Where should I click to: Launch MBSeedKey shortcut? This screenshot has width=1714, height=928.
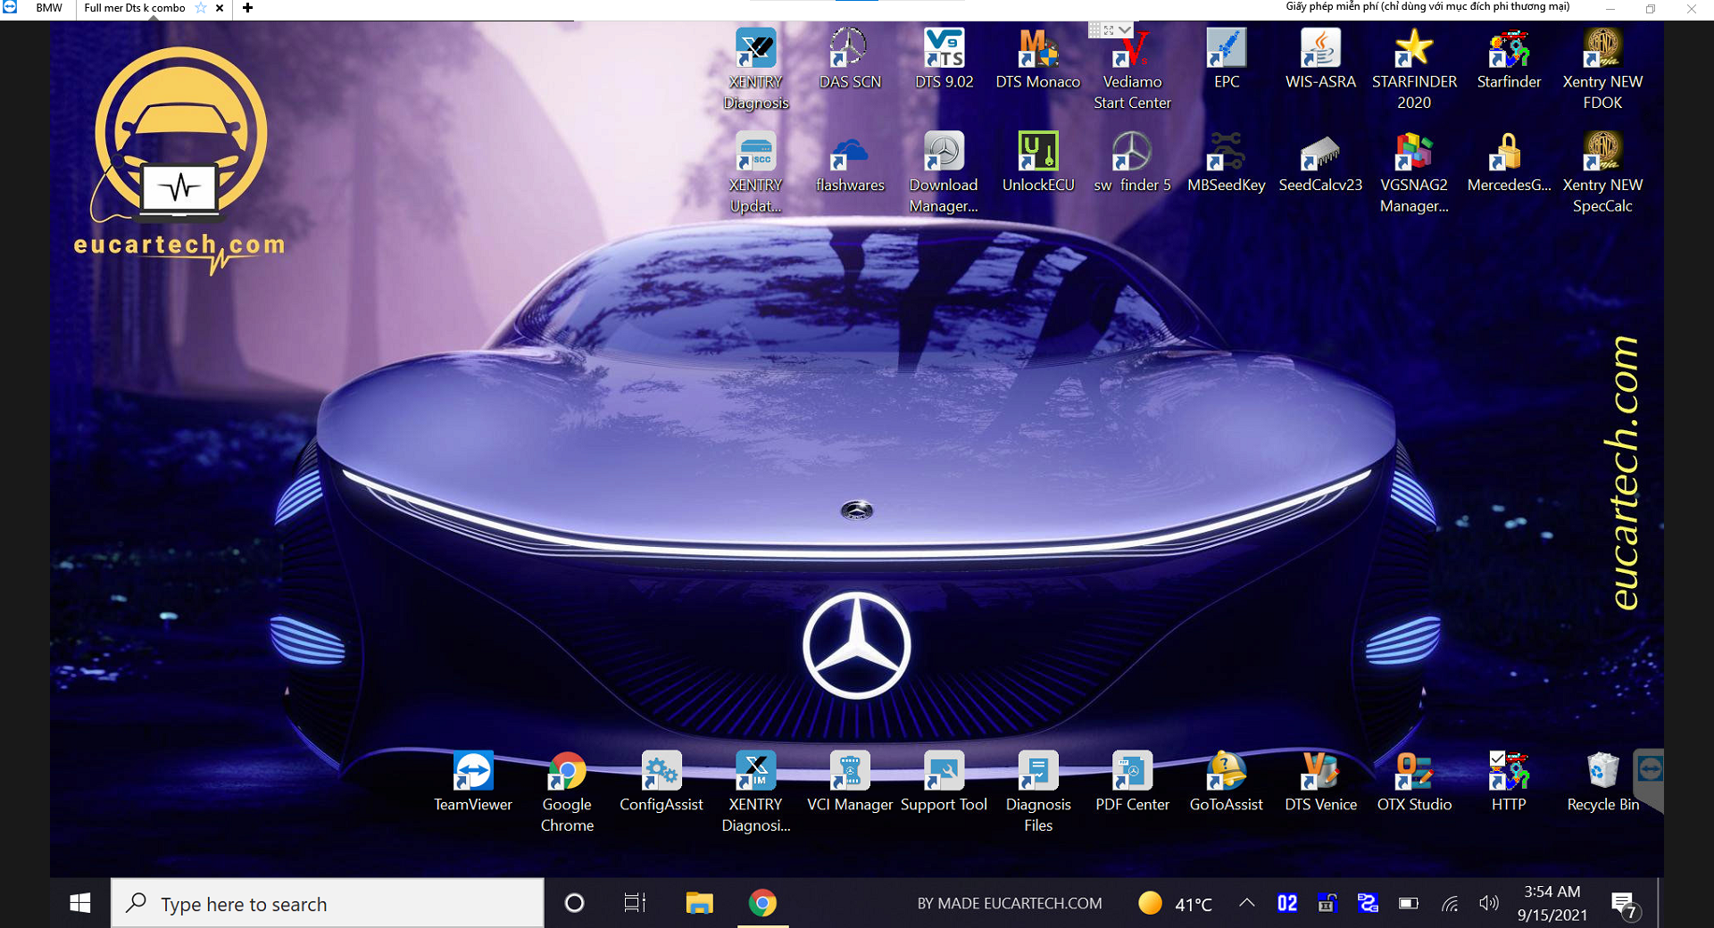click(1227, 162)
